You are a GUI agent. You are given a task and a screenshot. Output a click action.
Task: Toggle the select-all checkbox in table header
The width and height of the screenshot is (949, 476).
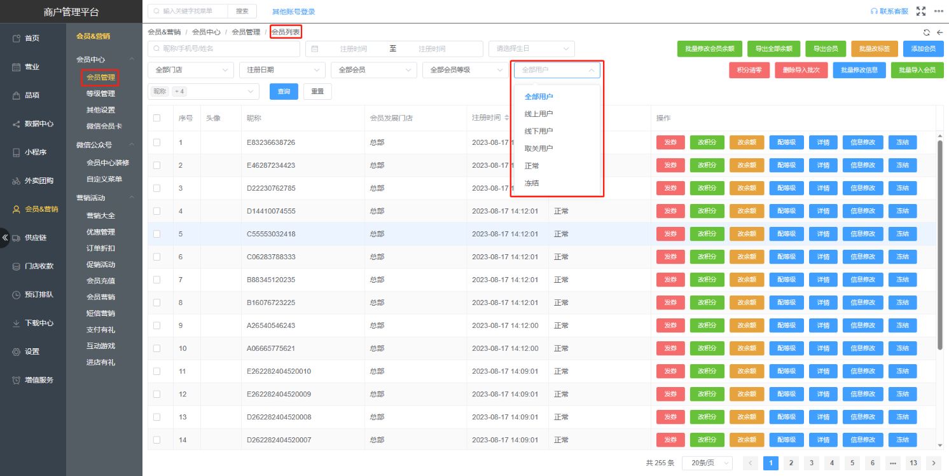click(x=156, y=118)
